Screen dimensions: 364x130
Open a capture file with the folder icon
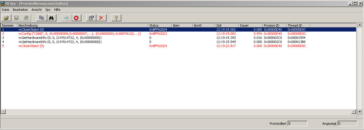tap(6, 18)
